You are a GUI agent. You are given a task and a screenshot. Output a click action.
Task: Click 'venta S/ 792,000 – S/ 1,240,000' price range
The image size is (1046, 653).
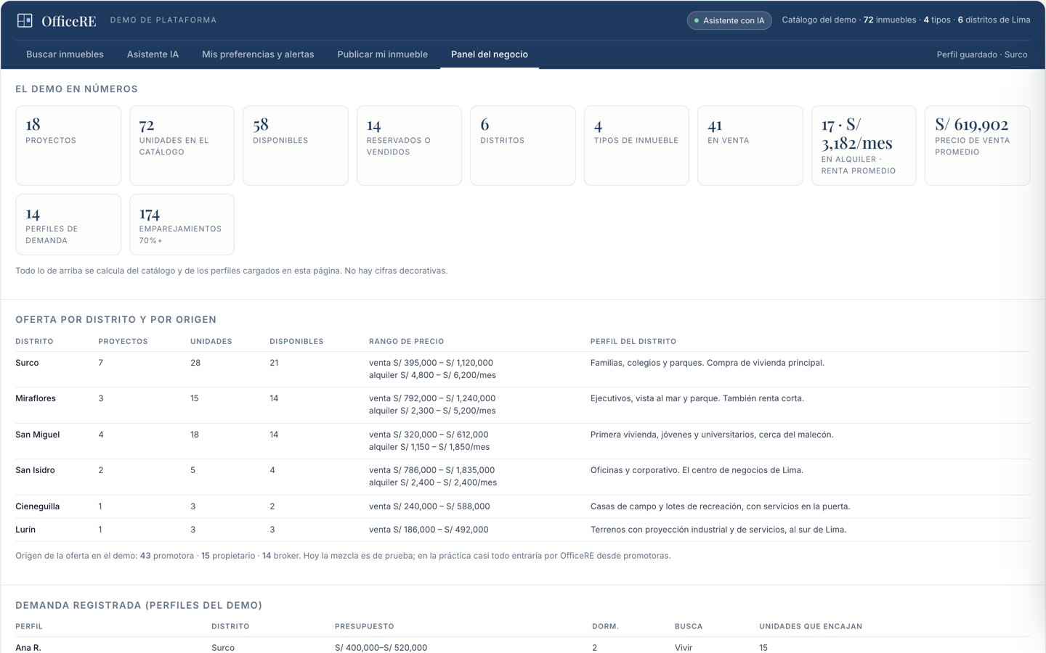(432, 398)
